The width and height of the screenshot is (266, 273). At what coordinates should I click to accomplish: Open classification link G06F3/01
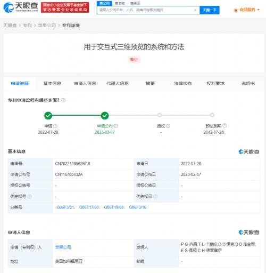point(66,207)
